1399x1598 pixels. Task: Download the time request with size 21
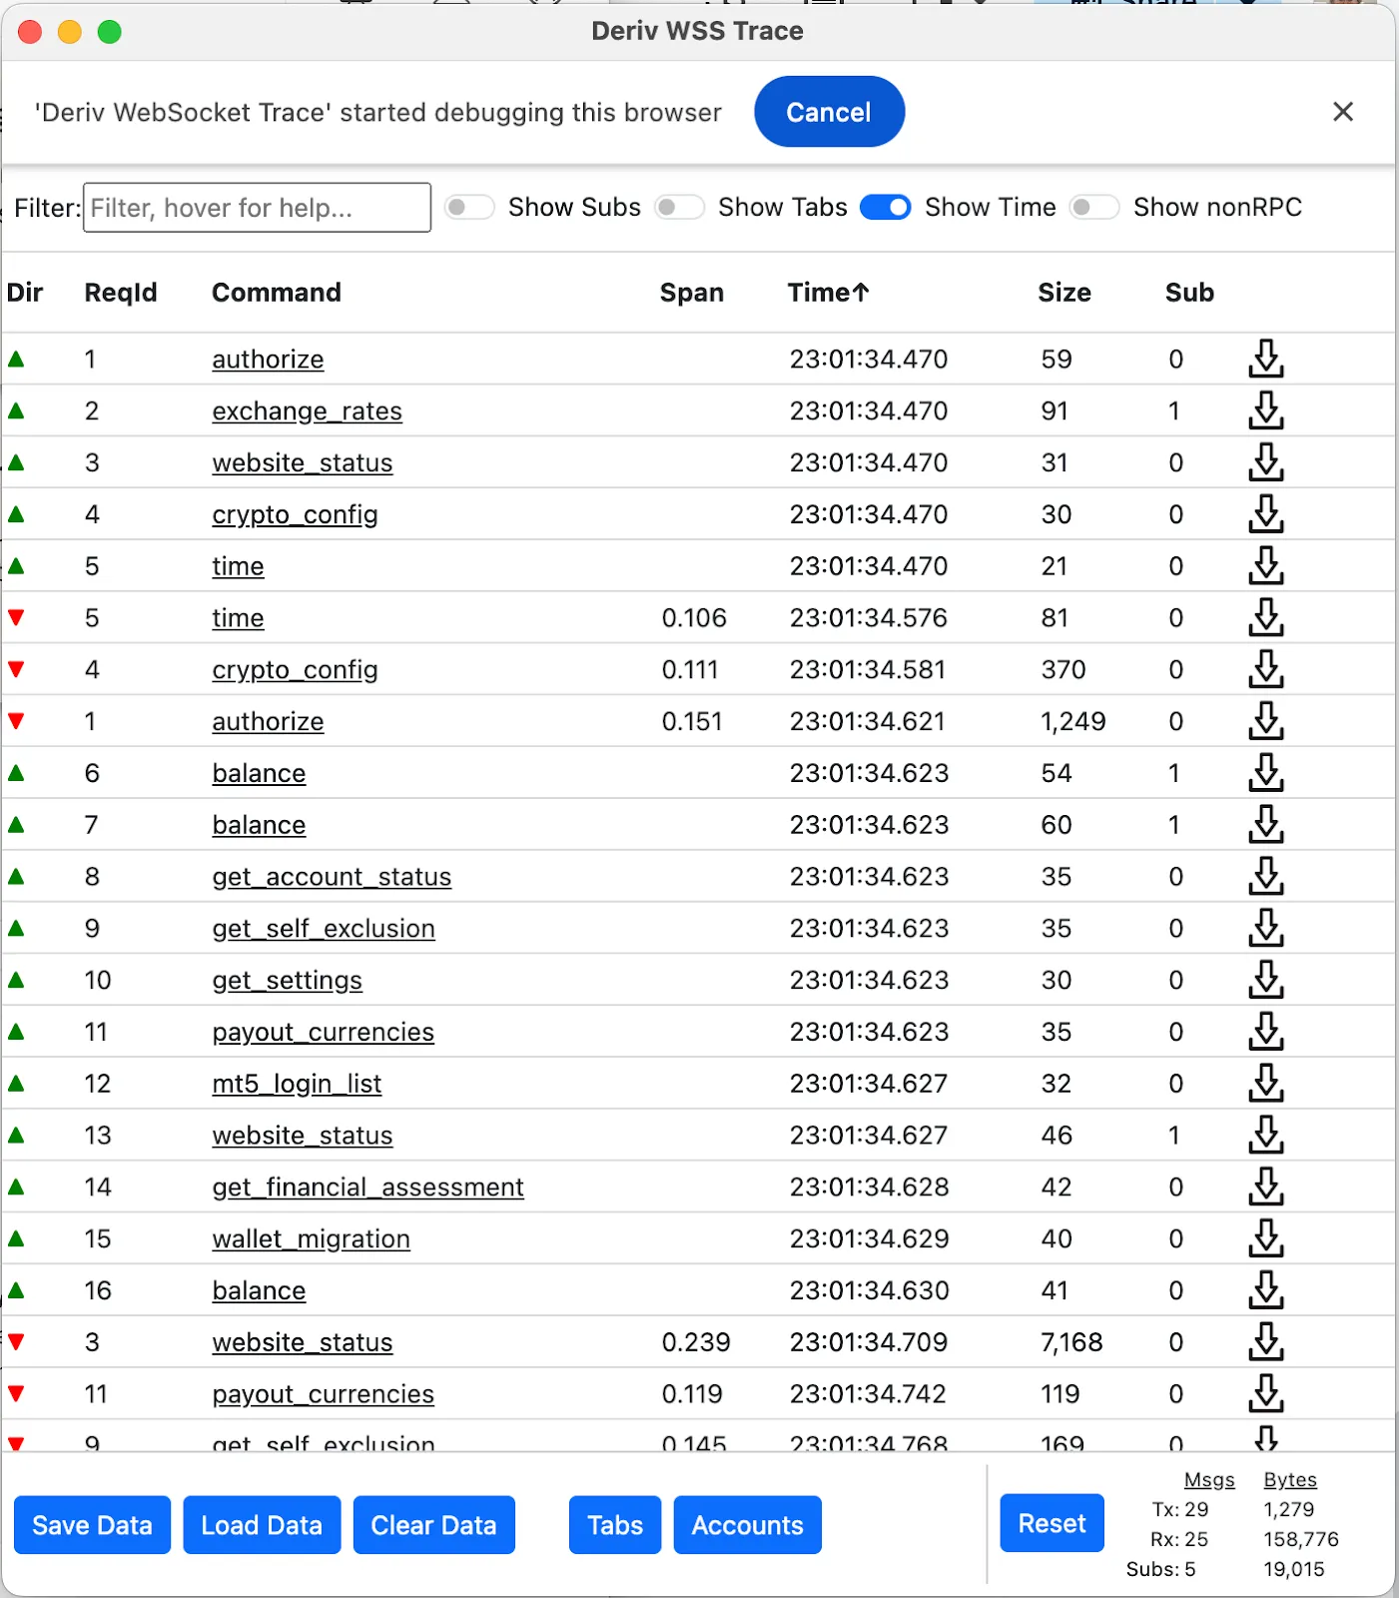(1266, 565)
